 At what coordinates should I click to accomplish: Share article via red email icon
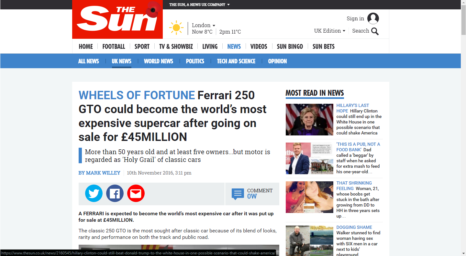point(136,194)
